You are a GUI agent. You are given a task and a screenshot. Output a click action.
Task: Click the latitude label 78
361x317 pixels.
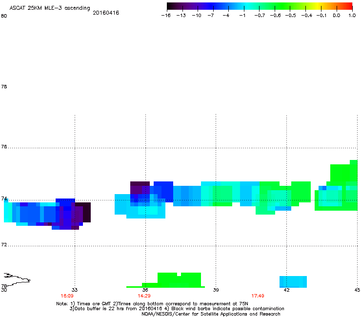pyautogui.click(x=4, y=86)
